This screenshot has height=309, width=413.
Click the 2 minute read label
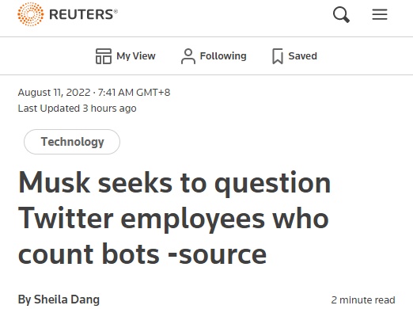click(x=363, y=300)
